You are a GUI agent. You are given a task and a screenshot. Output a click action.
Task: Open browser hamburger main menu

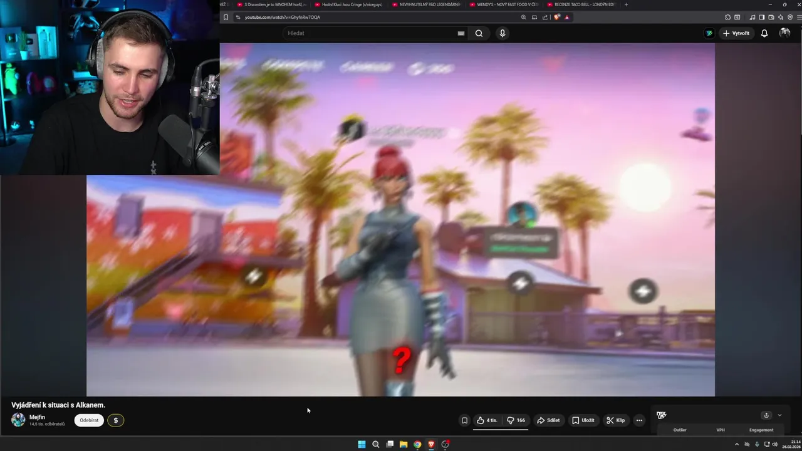coord(799,17)
